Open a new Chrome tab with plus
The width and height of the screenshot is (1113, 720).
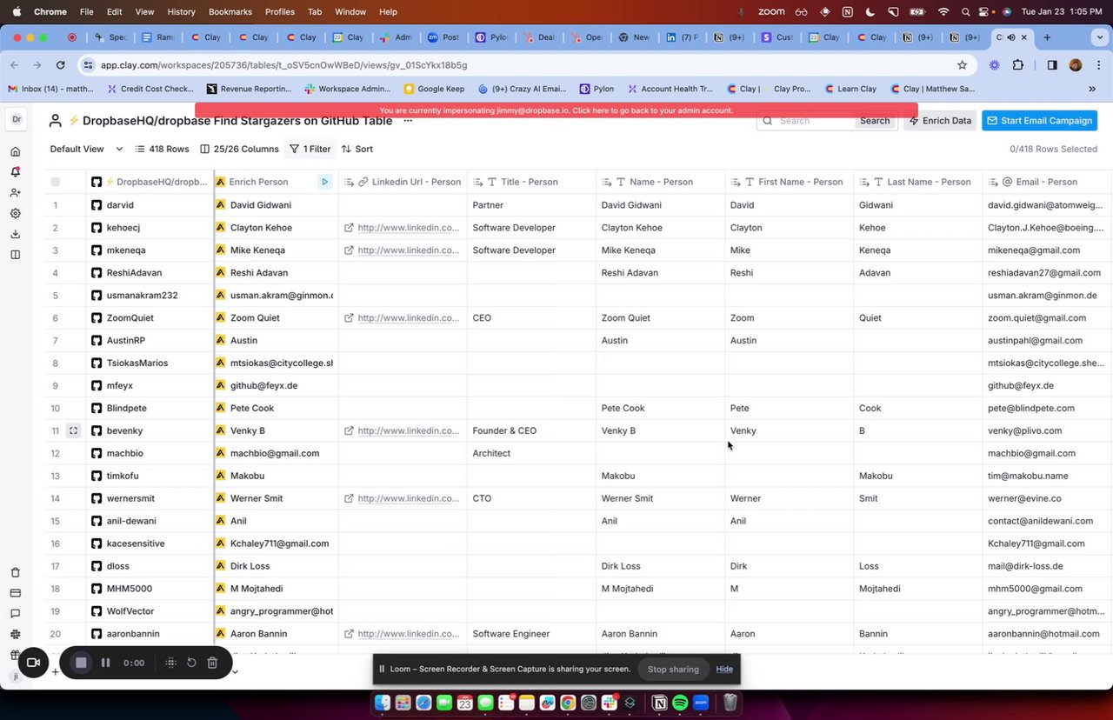click(x=1047, y=37)
